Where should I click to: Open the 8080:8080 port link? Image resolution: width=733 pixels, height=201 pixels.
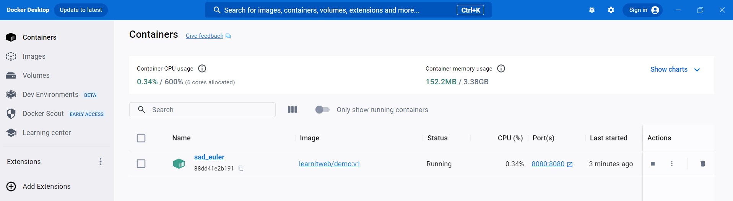(548, 164)
